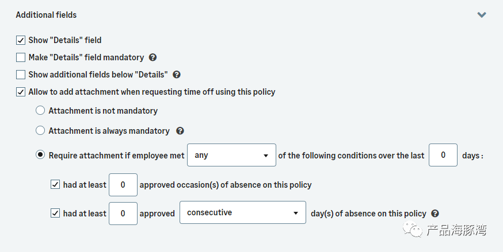Screen dimensions: 503x252
Task: Select Attachment is always mandatory option
Action: (40, 131)
